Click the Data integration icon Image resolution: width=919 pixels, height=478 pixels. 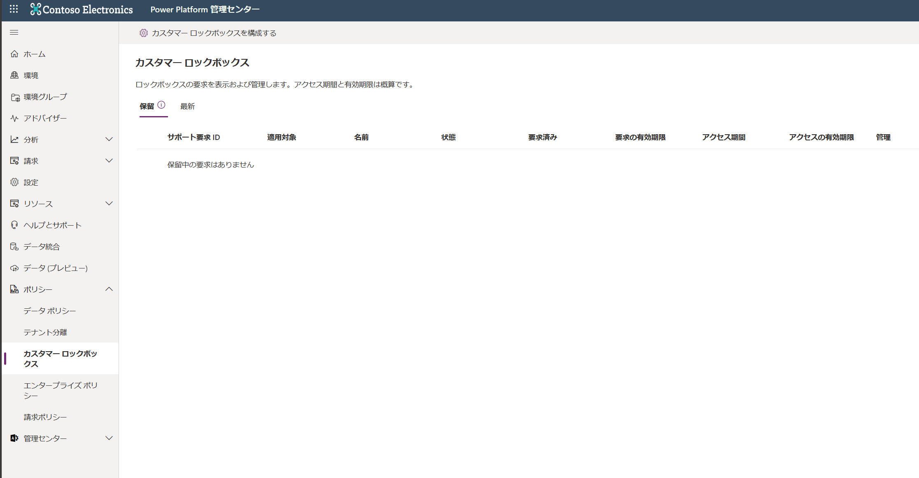pos(14,247)
